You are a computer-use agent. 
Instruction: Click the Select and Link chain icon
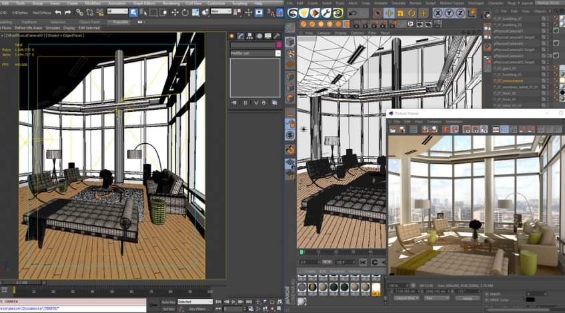[x=80, y=12]
